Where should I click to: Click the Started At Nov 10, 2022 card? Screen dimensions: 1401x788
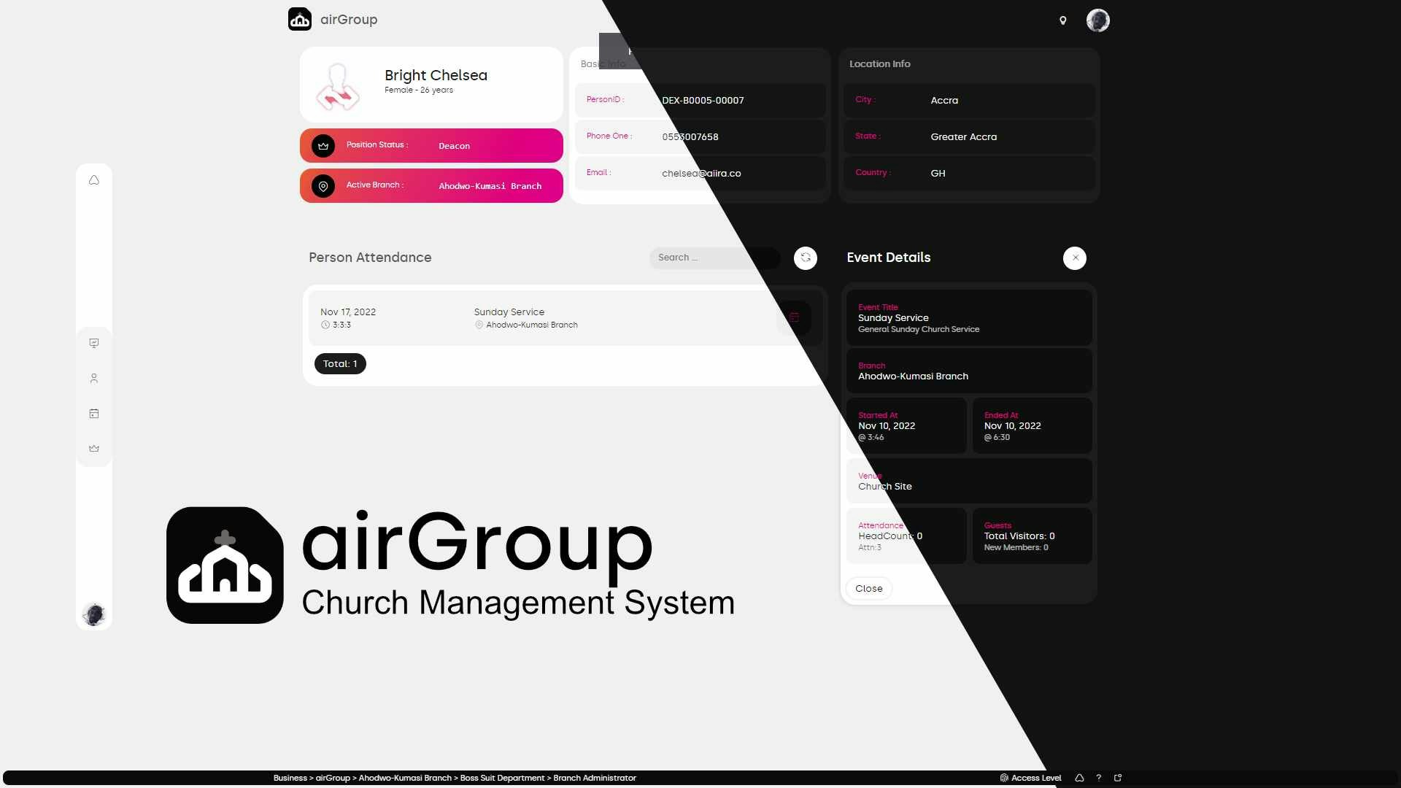906,425
